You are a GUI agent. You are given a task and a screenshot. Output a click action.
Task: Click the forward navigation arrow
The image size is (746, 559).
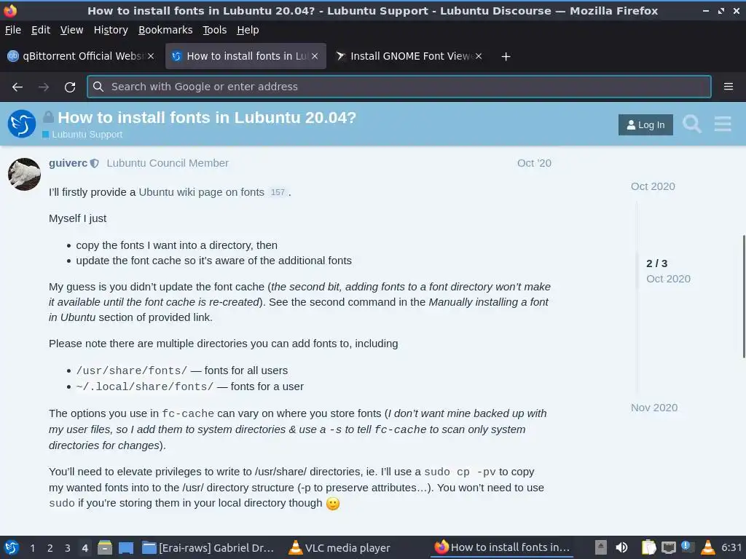(44, 87)
